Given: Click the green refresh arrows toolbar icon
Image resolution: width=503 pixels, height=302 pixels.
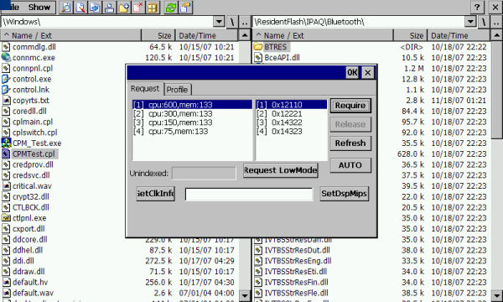Looking at the screenshot, I should 171,8.
